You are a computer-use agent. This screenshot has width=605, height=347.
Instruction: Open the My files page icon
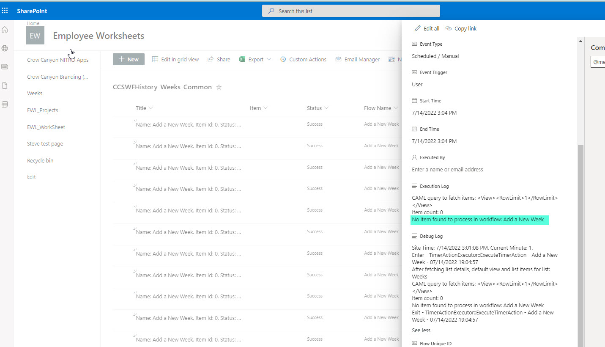5,85
